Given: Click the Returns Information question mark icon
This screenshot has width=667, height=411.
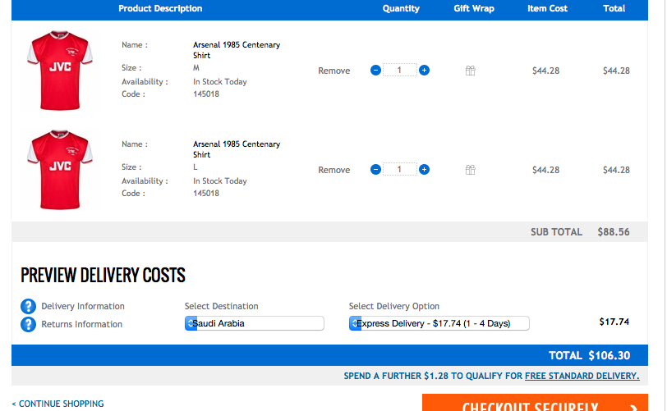Looking at the screenshot, I should click(29, 324).
